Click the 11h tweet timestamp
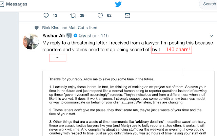Viewport: 217px width, 136px height. (105, 35)
